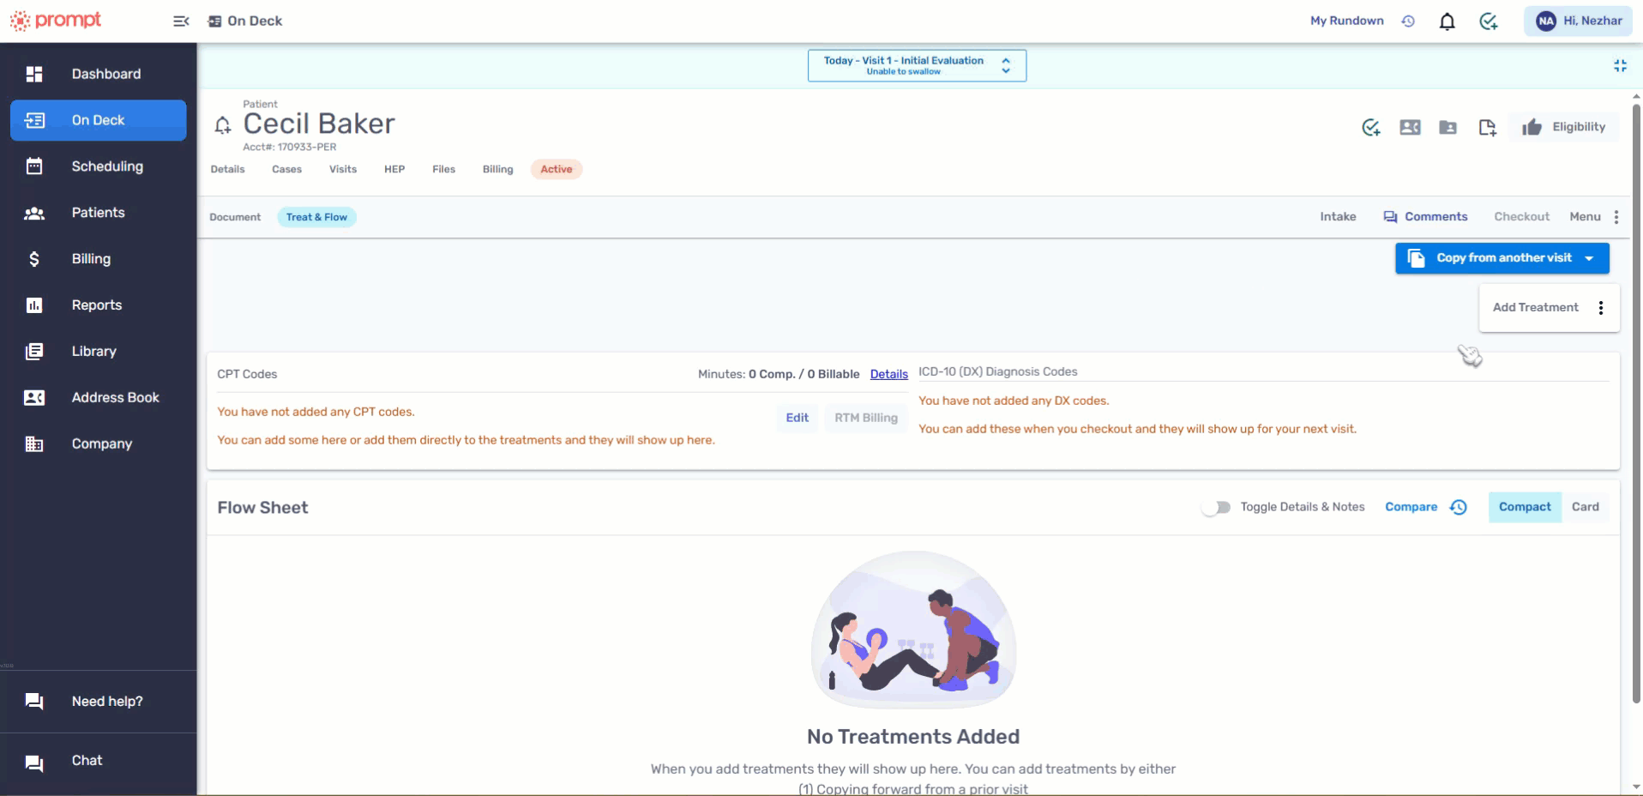Viewport: 1643px width, 796px height.
Task: Click Edit for CPT codes
Action: (797, 418)
